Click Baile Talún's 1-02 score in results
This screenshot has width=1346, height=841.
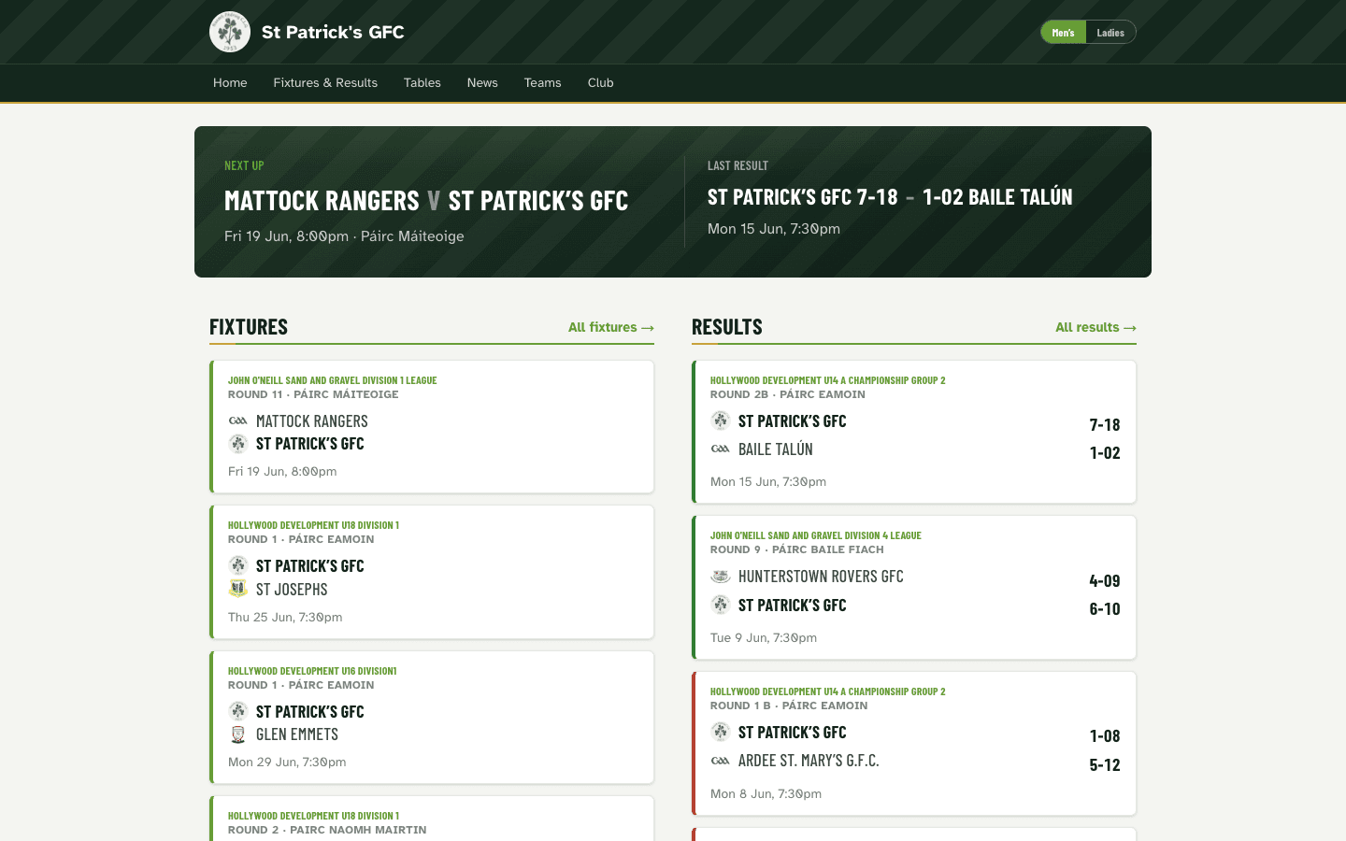coord(1105,452)
